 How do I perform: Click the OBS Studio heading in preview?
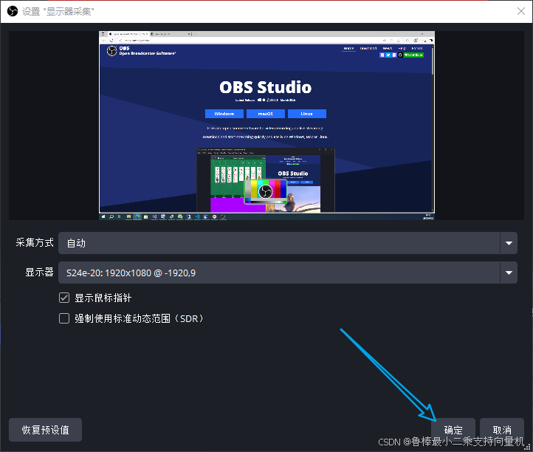tap(266, 87)
